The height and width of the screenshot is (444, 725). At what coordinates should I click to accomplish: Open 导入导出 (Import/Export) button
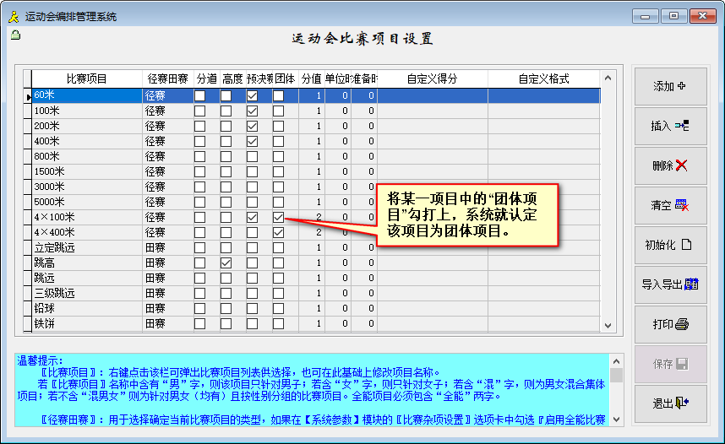point(670,284)
